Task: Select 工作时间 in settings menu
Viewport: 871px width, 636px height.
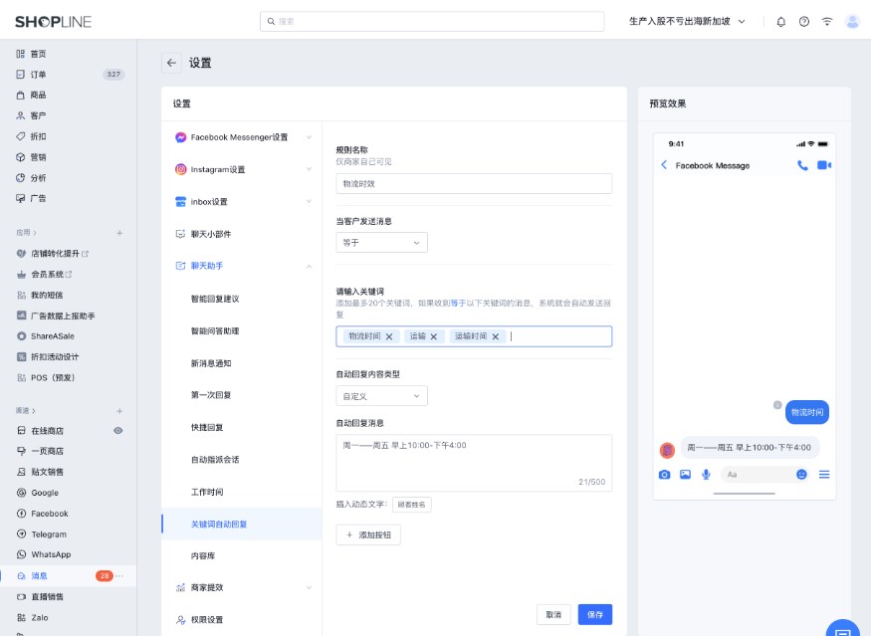Action: point(207,492)
